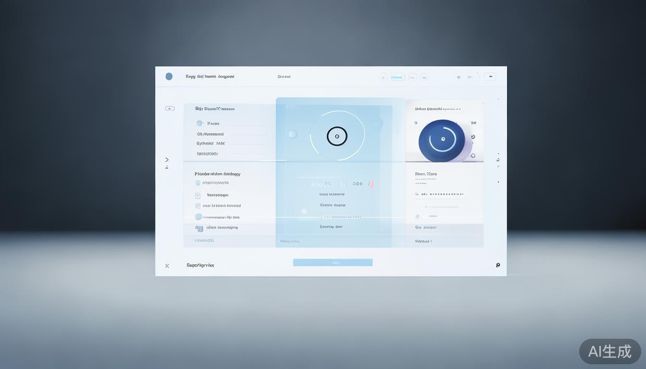Click the X icon in the footer
The height and width of the screenshot is (369, 646).
coord(167,266)
